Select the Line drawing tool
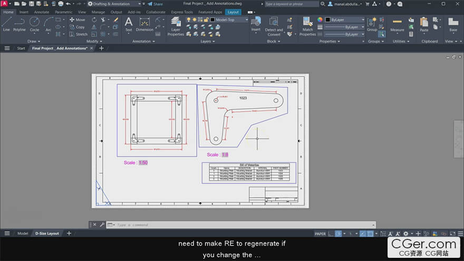Viewport: 464px width, 261px height. click(x=6, y=23)
